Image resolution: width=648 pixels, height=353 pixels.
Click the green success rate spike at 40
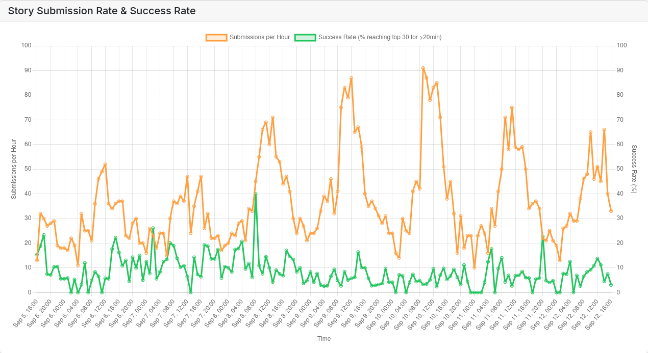[x=256, y=194]
